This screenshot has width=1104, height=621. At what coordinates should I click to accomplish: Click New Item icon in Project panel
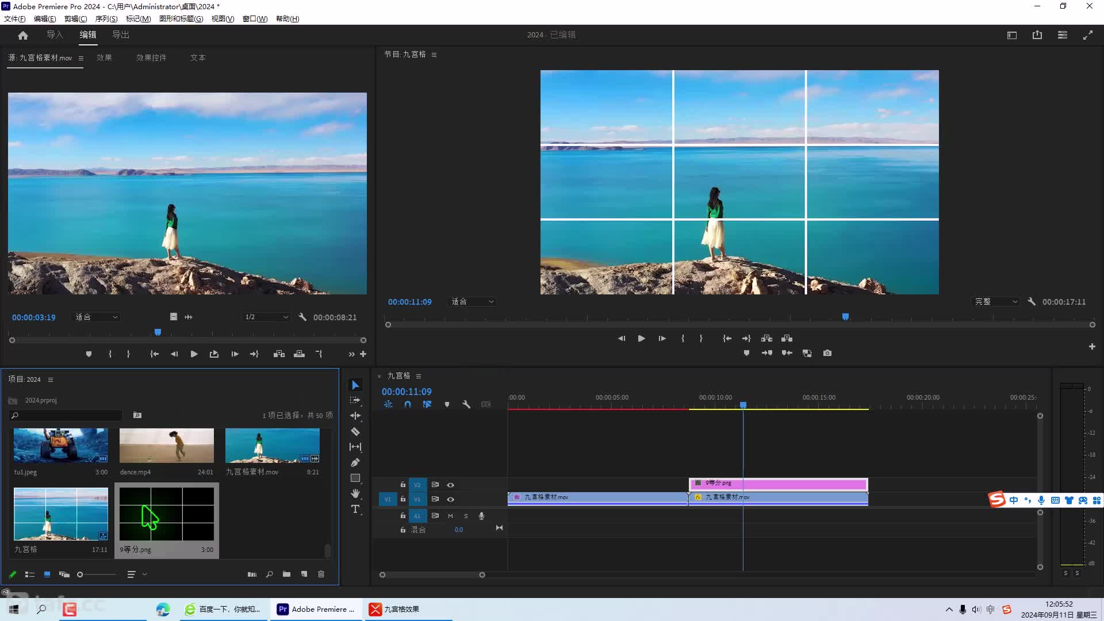tap(304, 574)
